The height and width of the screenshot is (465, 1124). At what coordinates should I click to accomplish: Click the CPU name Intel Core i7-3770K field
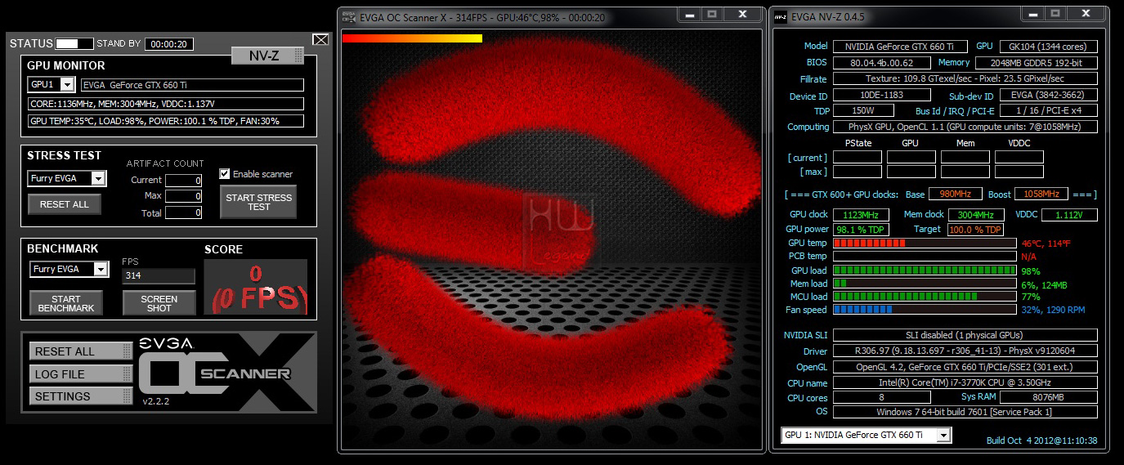point(965,382)
